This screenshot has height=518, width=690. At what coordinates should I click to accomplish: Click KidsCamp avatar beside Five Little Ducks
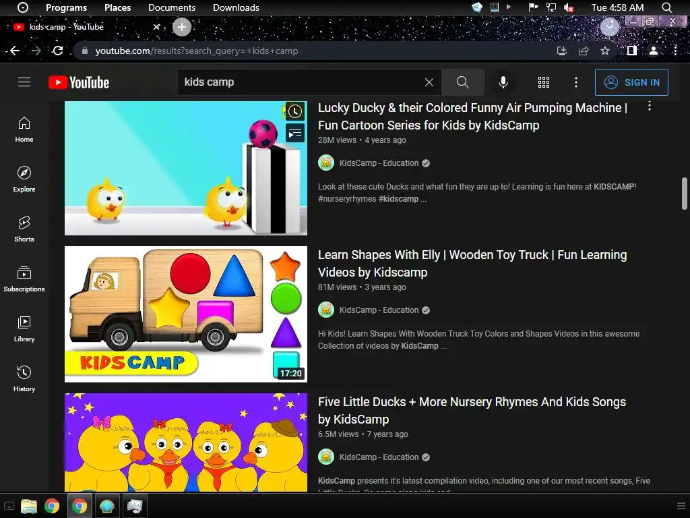(x=326, y=457)
